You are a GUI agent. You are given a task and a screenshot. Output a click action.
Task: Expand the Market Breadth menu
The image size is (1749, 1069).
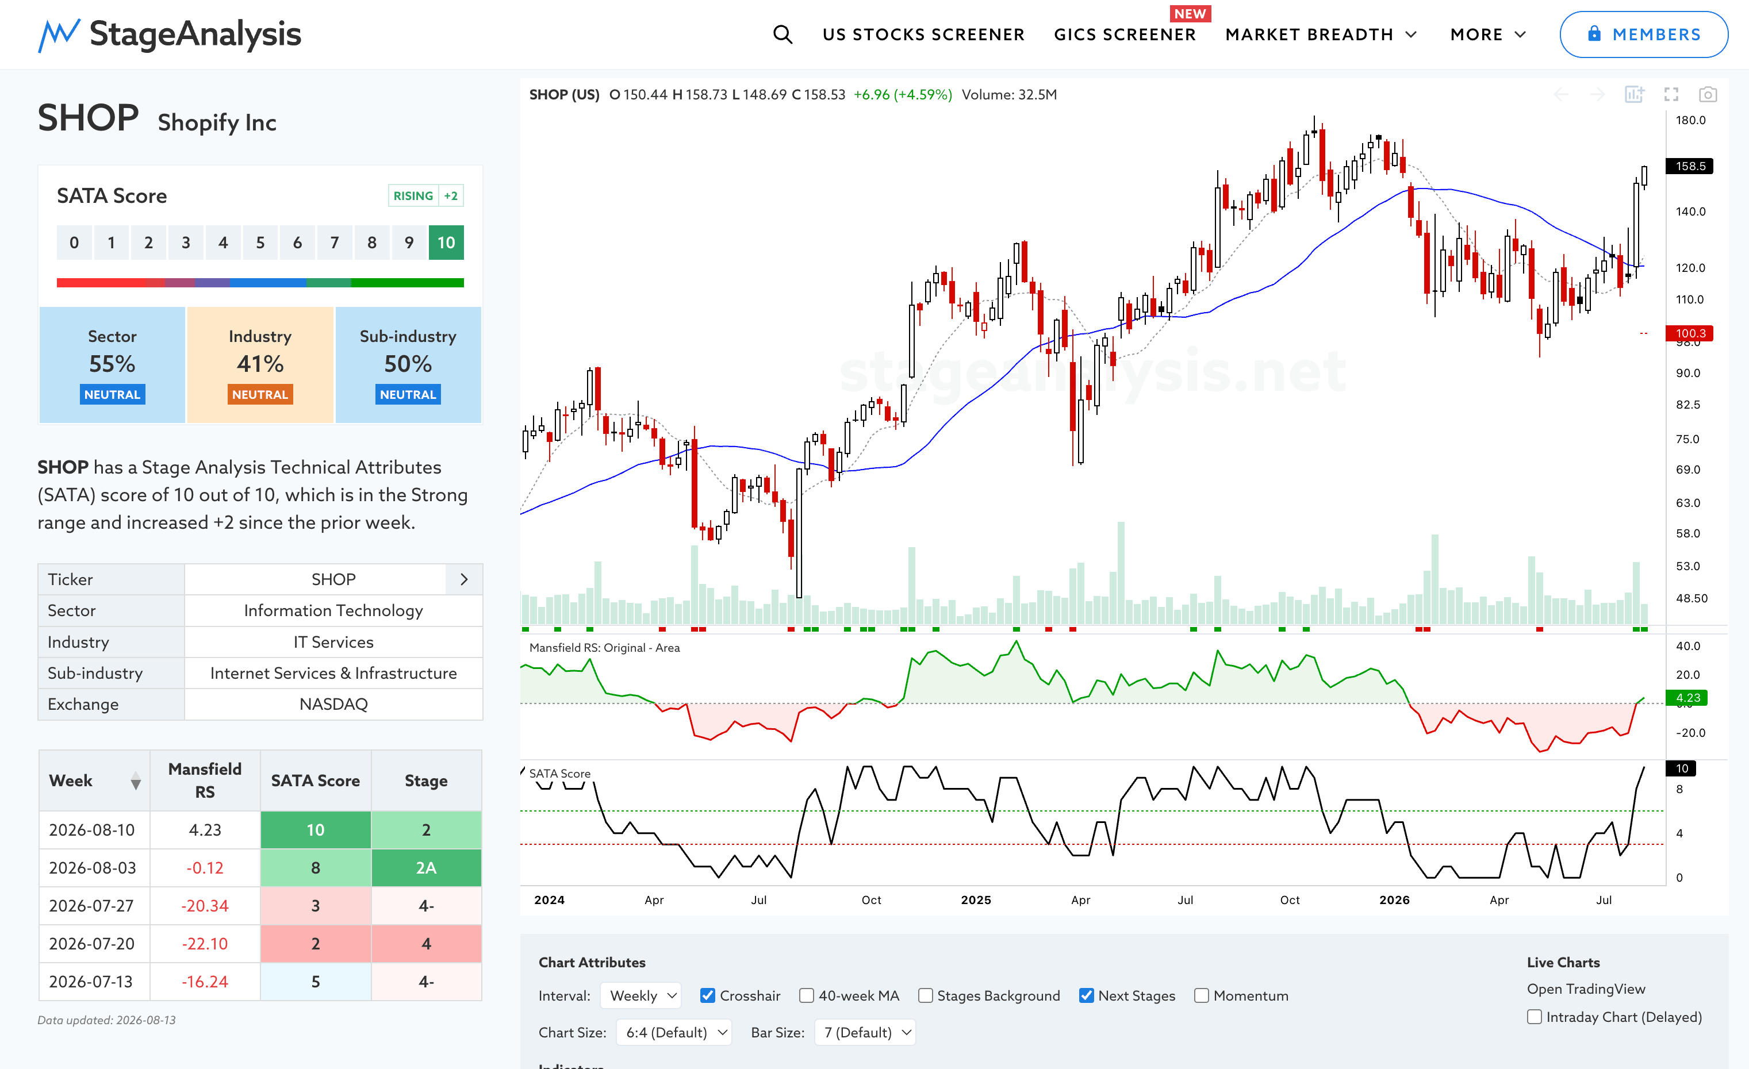1321,34
